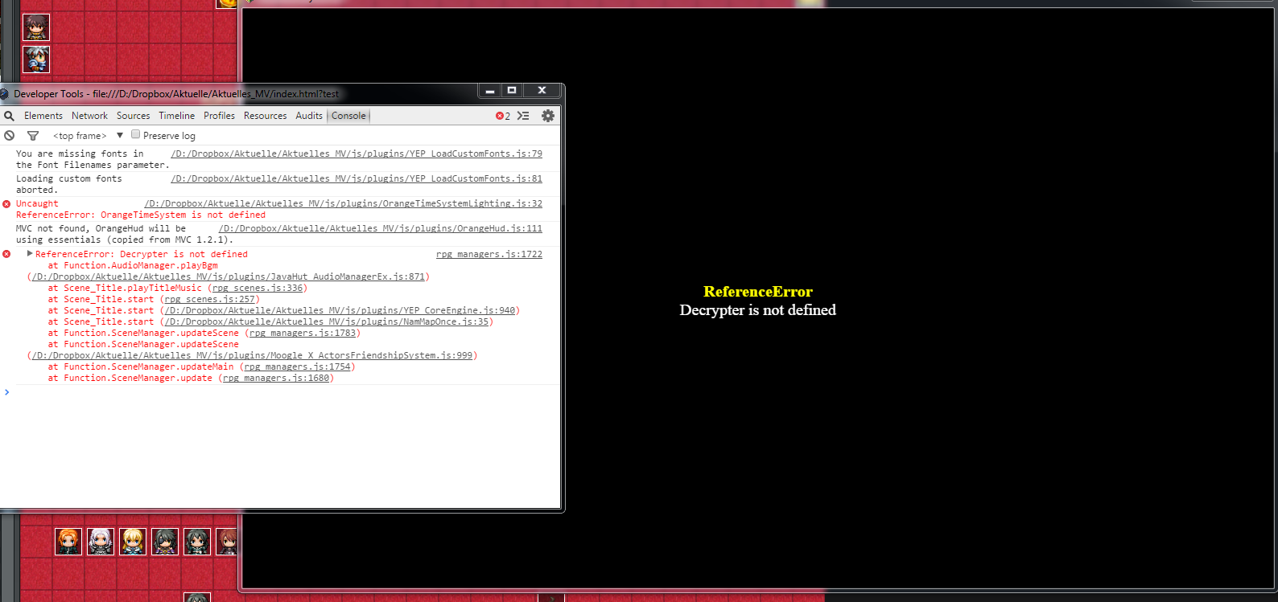Open JavaHut_AudioManagerEx.js:871 link
Image resolution: width=1278 pixels, height=602 pixels.
228,276
